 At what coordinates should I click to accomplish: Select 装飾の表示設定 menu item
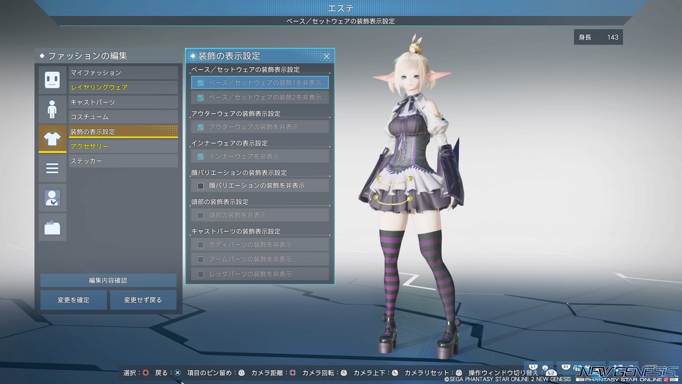click(123, 131)
